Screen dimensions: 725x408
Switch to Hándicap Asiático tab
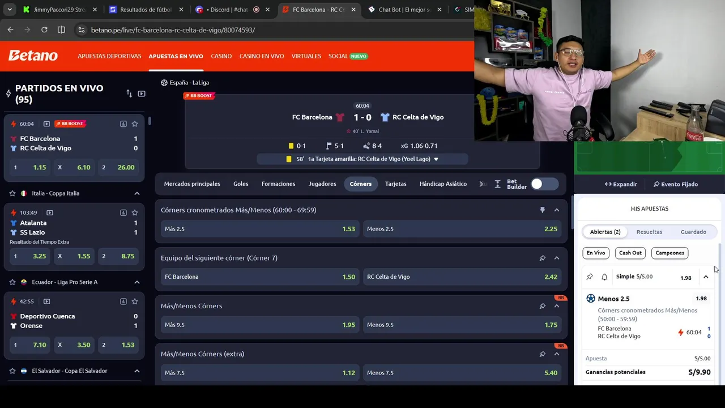443,184
